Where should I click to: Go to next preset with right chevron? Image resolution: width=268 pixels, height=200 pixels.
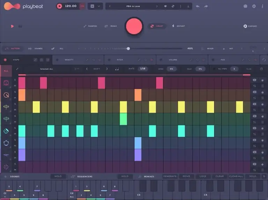157,6
